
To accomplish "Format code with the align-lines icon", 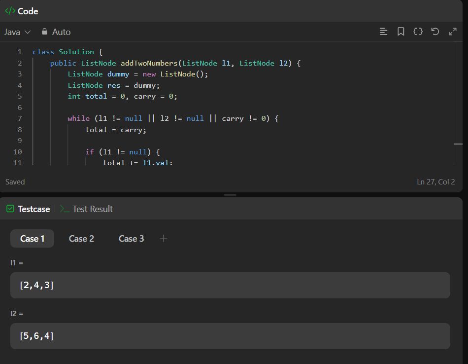I will pos(383,32).
